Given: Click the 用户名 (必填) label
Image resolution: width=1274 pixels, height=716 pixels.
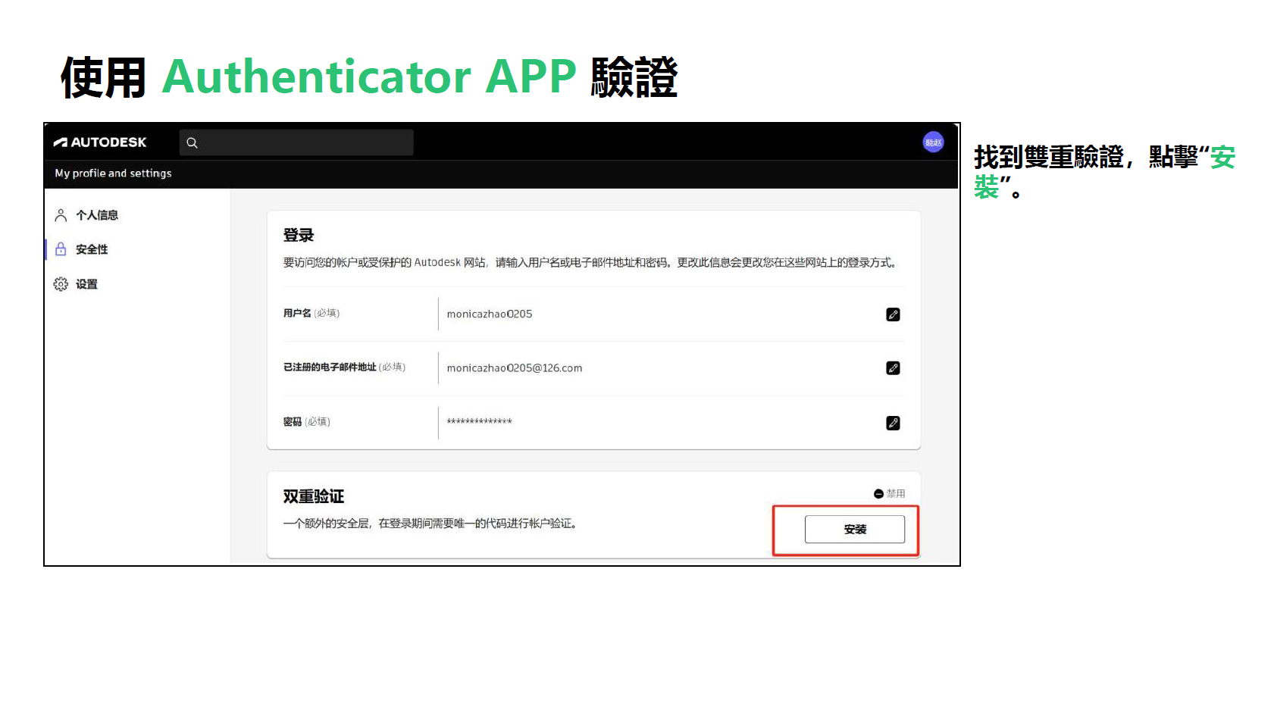Looking at the screenshot, I should coord(311,313).
